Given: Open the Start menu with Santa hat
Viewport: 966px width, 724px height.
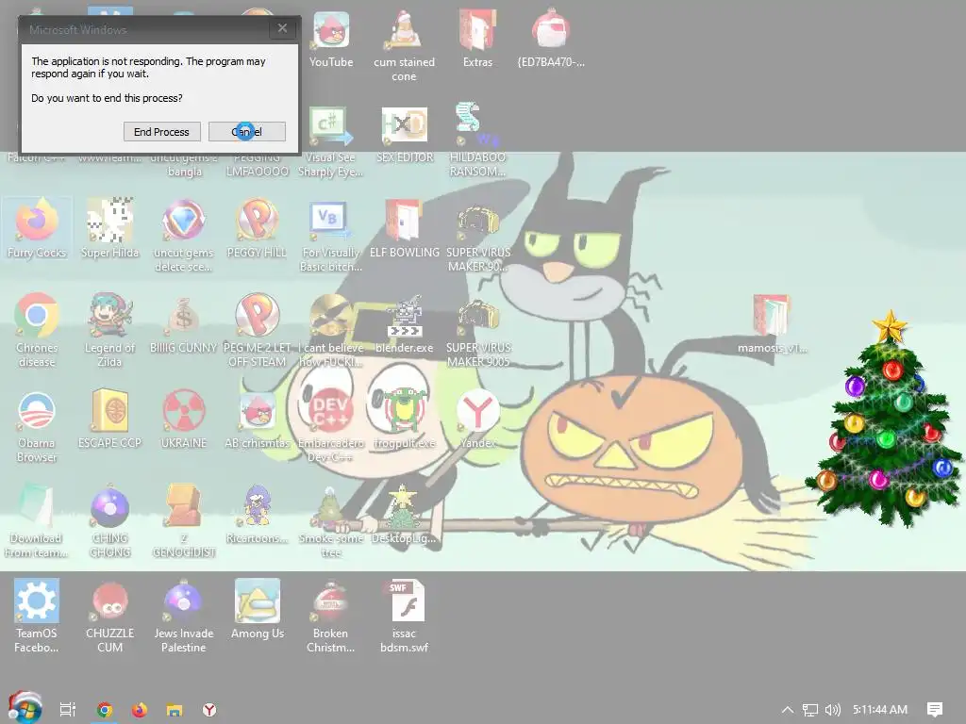Looking at the screenshot, I should pyautogui.click(x=25, y=708).
